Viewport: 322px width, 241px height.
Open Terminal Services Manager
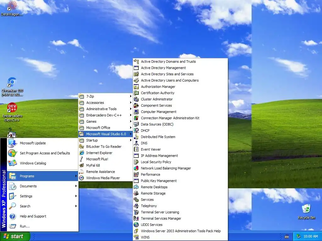click(x=180, y=218)
